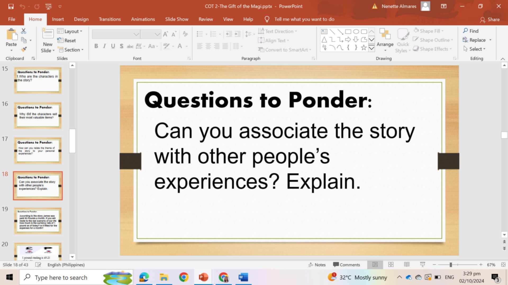Screen dimensions: 508x285
Task: Click the Decrease Font Size icon
Action: pyautogui.click(x=174, y=34)
